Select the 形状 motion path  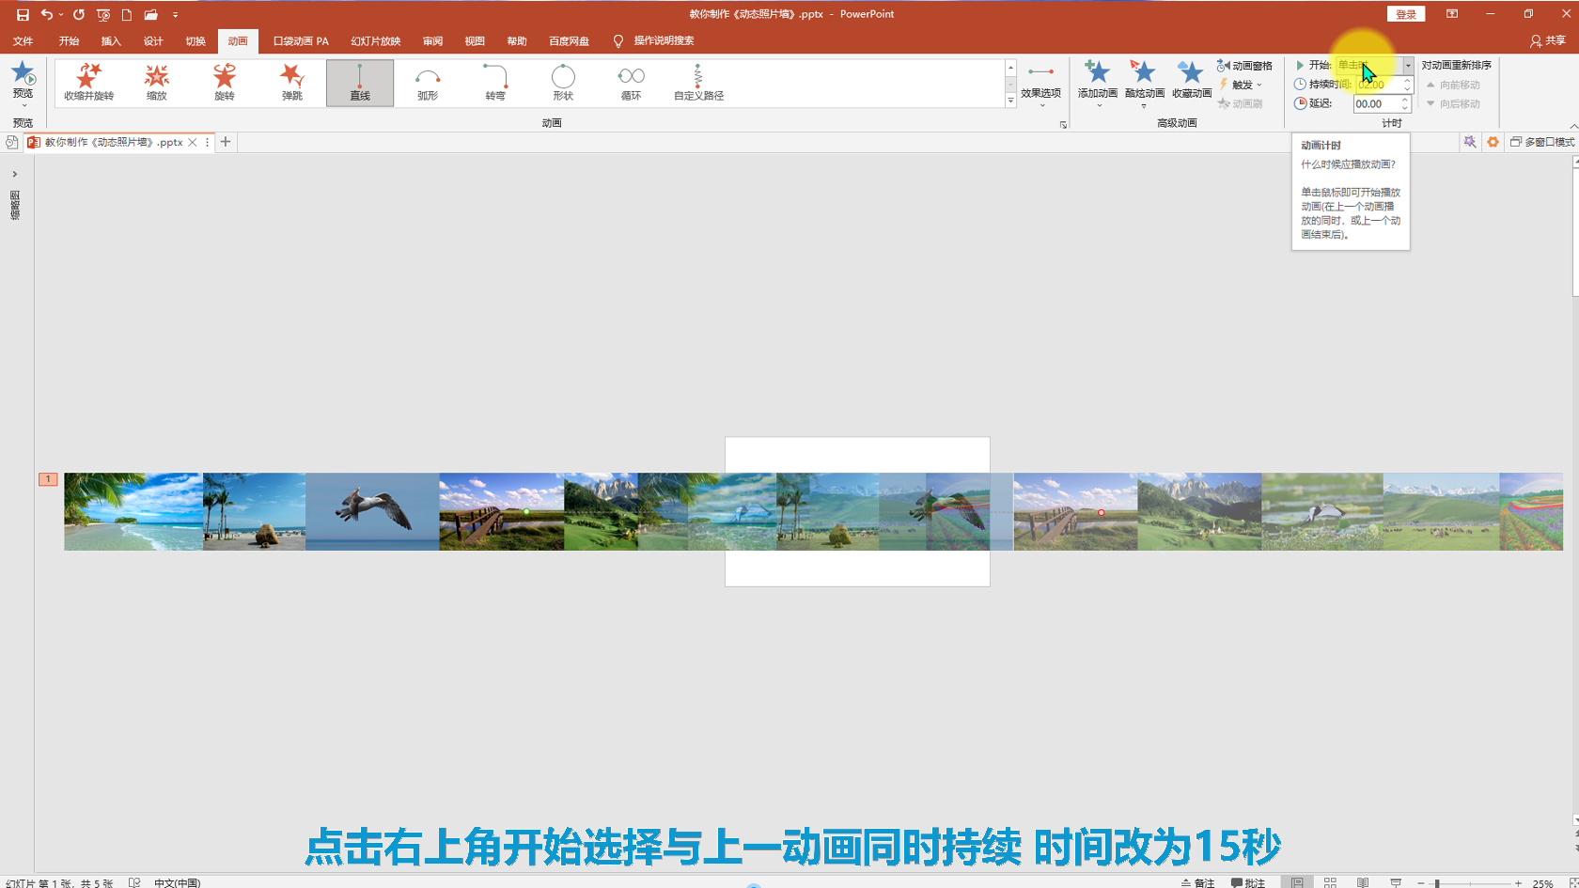563,83
